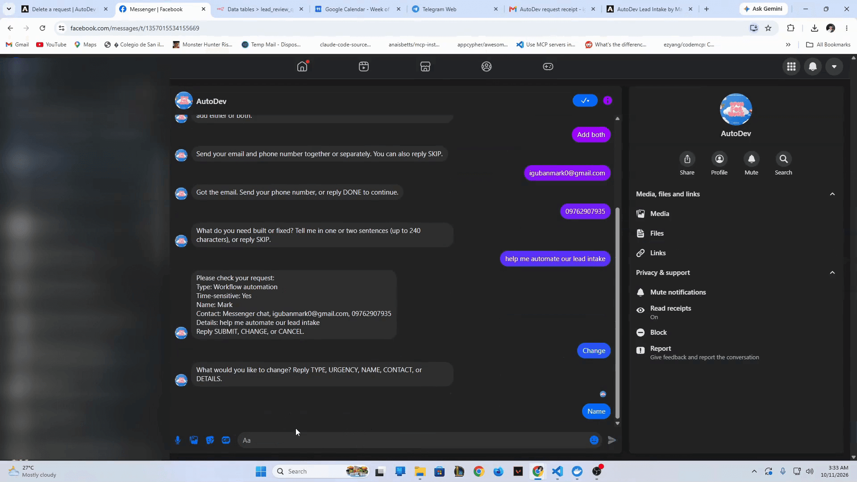The height and width of the screenshot is (482, 857).
Task: Open Links in the info panel
Action: click(736, 253)
